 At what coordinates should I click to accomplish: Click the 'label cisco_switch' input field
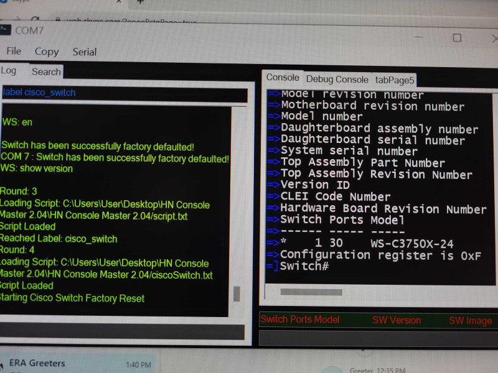point(125,93)
